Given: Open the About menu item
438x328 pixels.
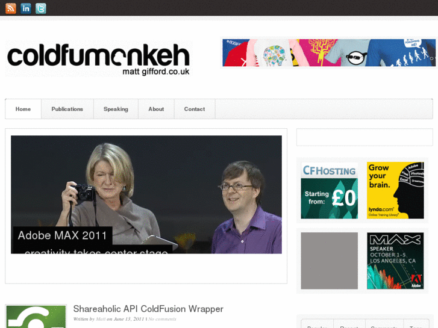Looking at the screenshot, I should 156,109.
